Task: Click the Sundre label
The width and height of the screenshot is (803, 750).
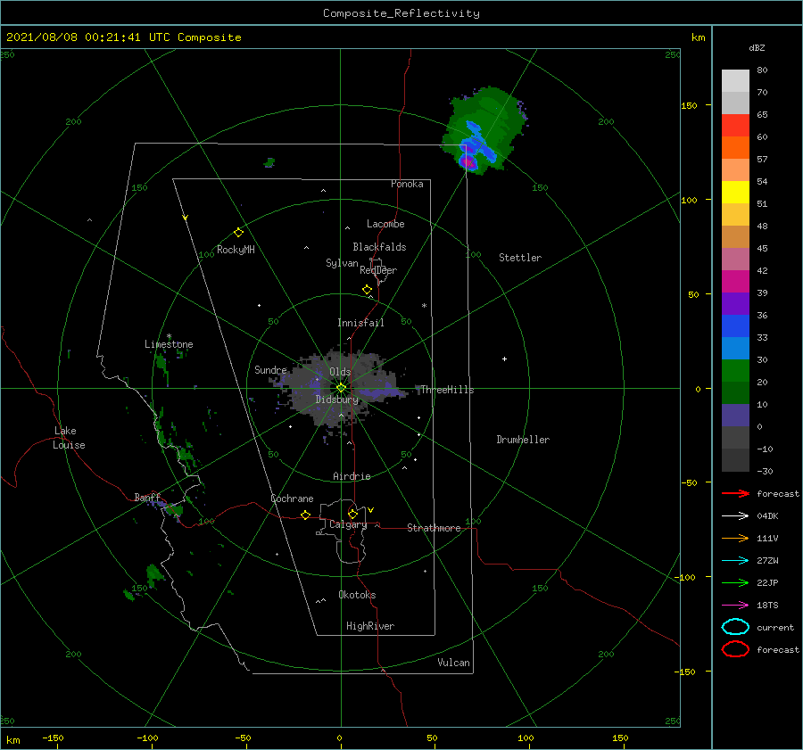Action: tap(271, 369)
